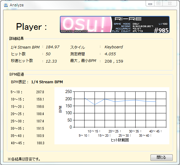180x165 pixels.
Task: Click the 5~10 row value 207.8
Action: coord(40,92)
